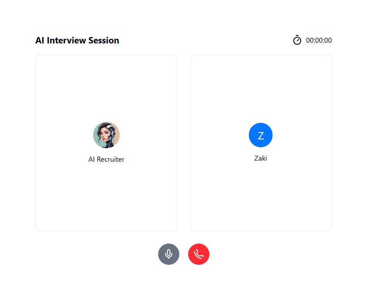Toggle mic mute on the call control bar
The width and height of the screenshot is (365, 293).
[168, 254]
